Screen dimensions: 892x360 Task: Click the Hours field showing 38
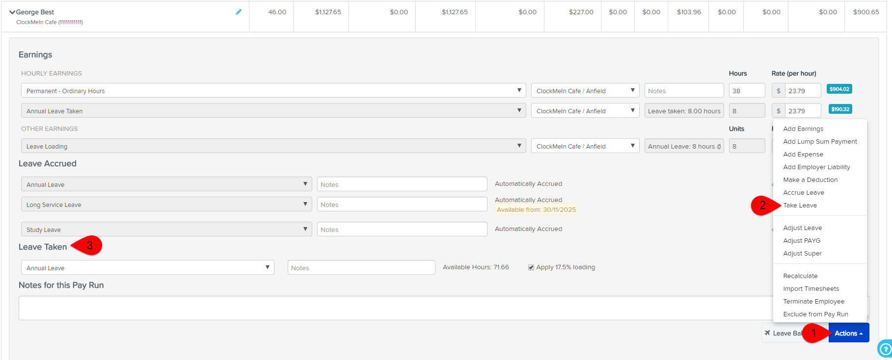click(x=746, y=91)
